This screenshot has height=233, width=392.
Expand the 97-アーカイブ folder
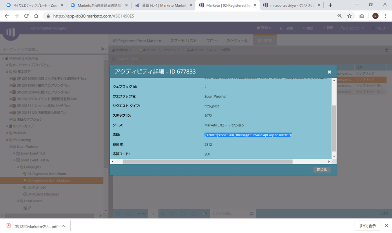point(7,126)
